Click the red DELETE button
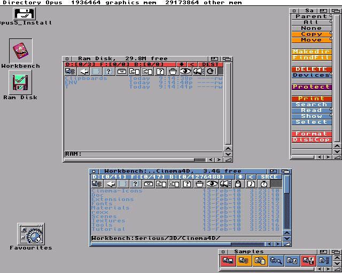 click(312, 69)
